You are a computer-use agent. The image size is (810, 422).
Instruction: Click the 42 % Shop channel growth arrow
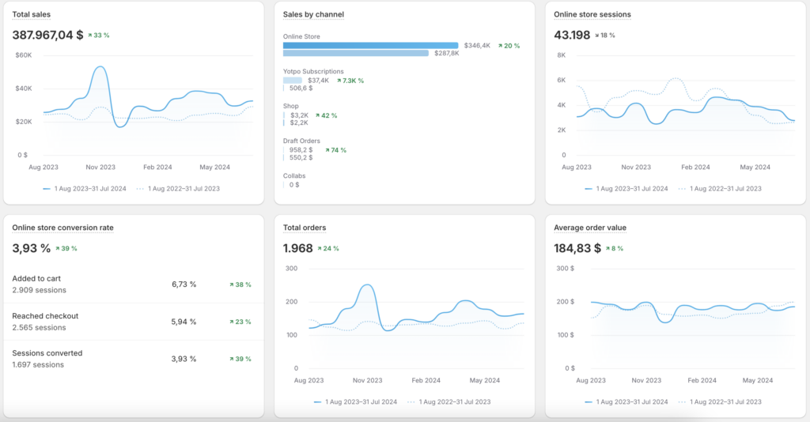pos(318,115)
